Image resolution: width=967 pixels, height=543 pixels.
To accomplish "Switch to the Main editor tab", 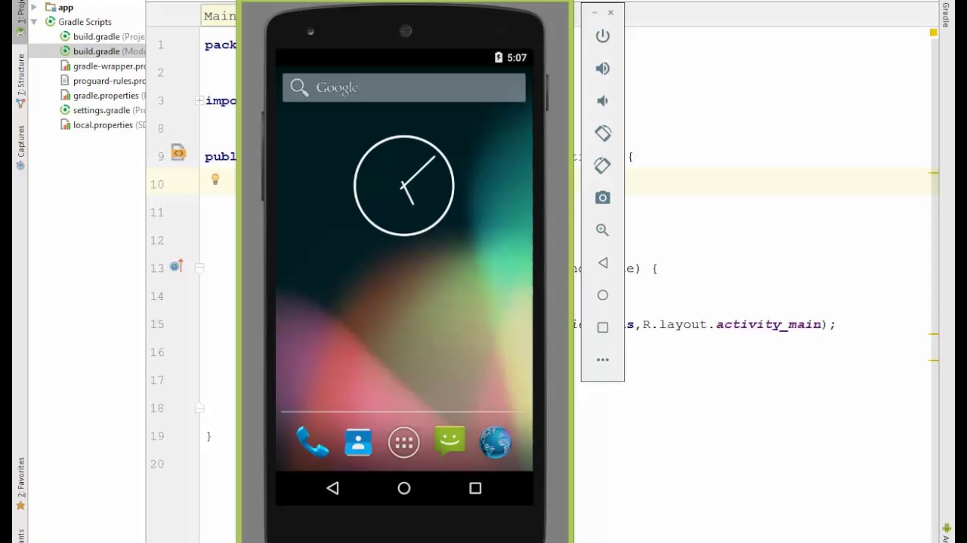I will click(218, 16).
